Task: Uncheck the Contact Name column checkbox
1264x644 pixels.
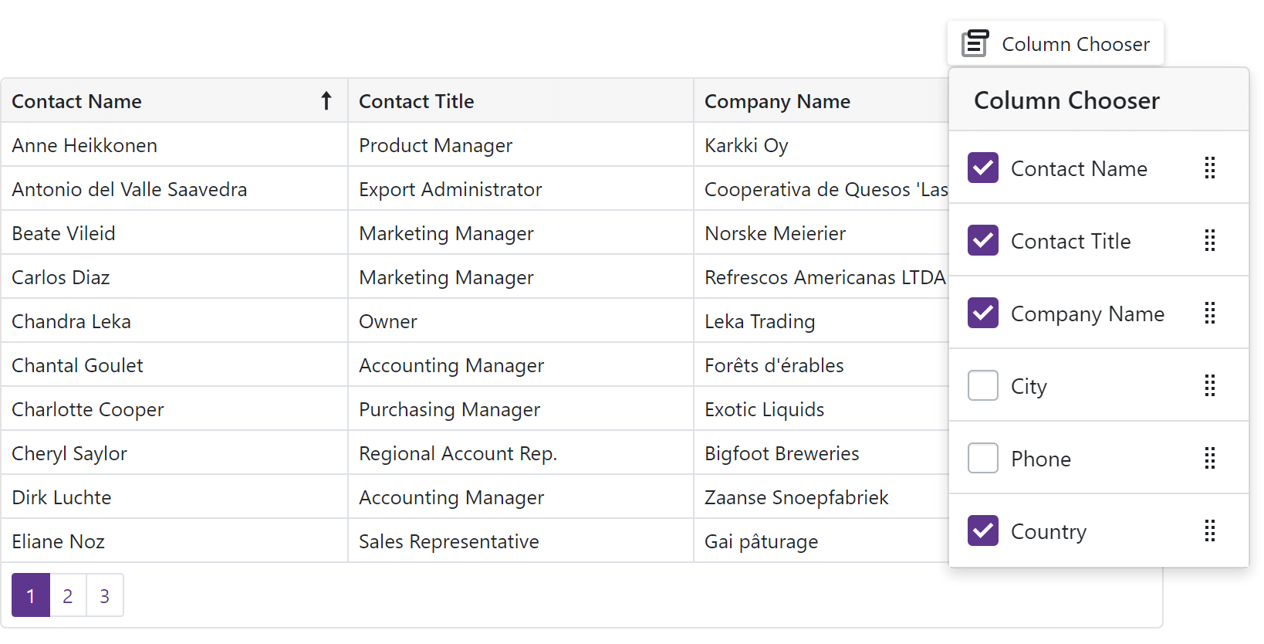Action: click(983, 168)
